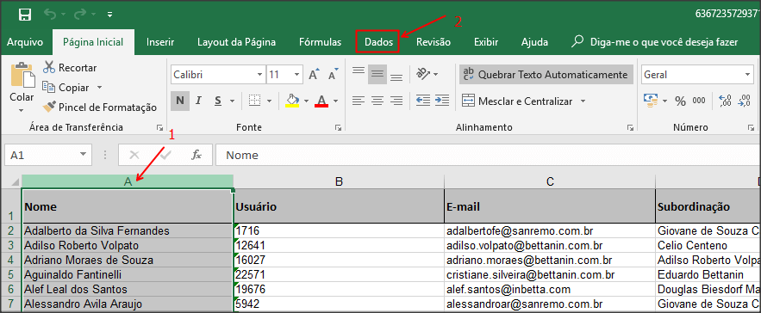Click the select all corner triangle
This screenshot has height=313, width=761.
pyautogui.click(x=15, y=182)
